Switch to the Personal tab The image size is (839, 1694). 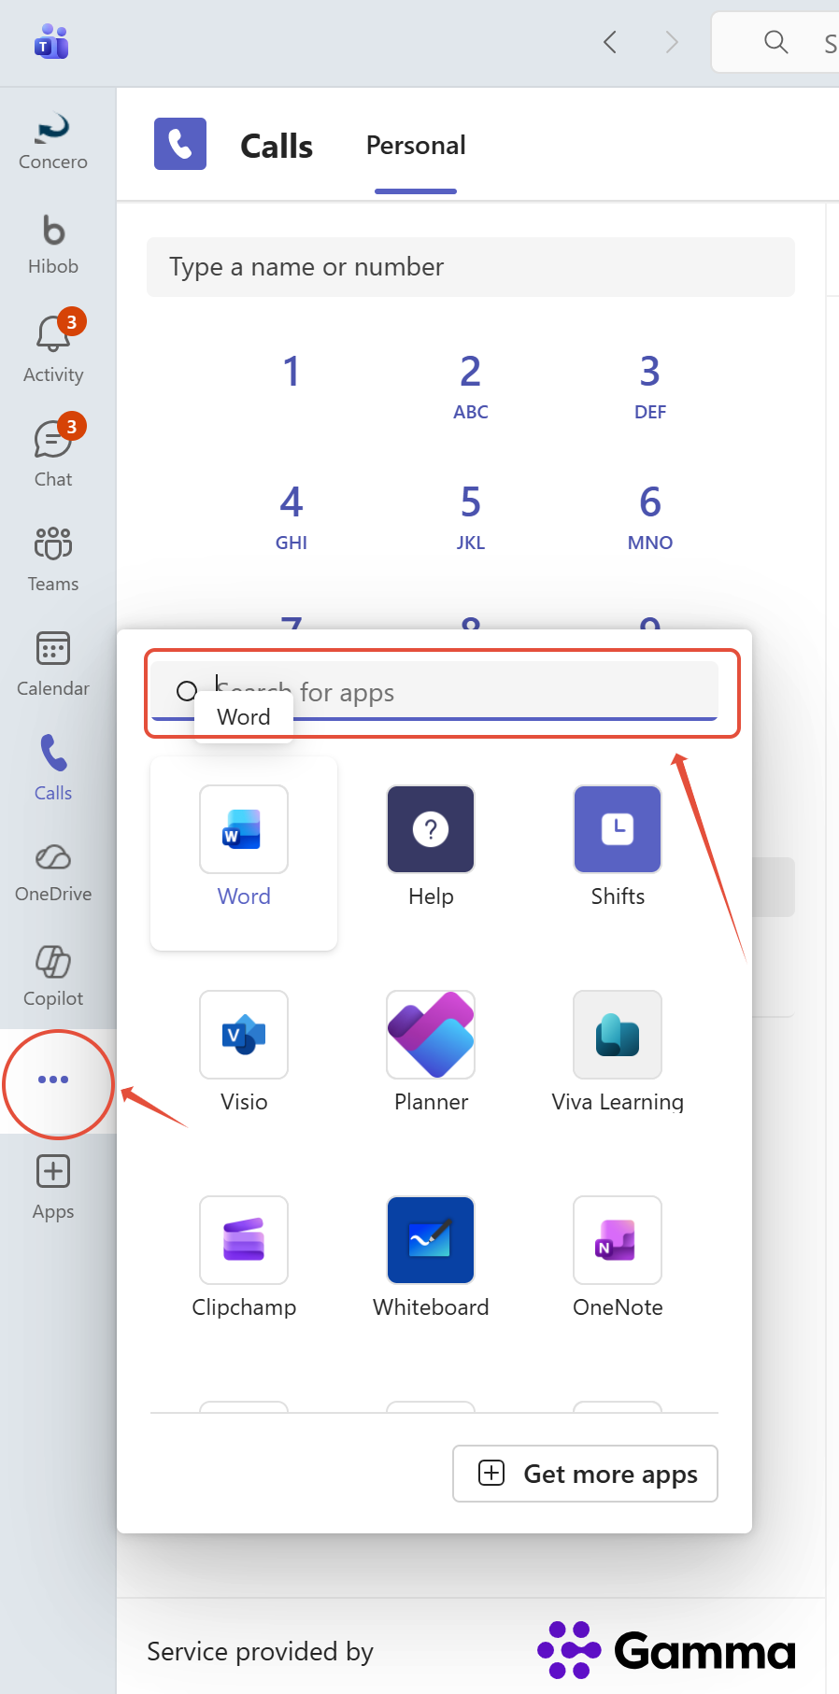(416, 146)
